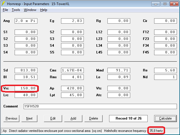Select the L23 input field
180x135 pixels.
coord(119,39)
